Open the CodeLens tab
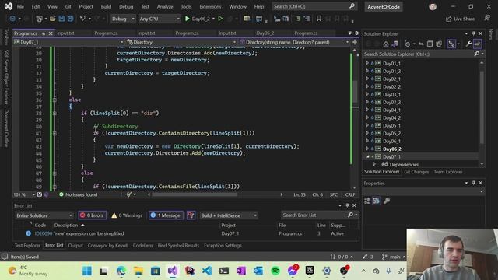Image resolution: width=498 pixels, height=280 pixels. coord(143,246)
